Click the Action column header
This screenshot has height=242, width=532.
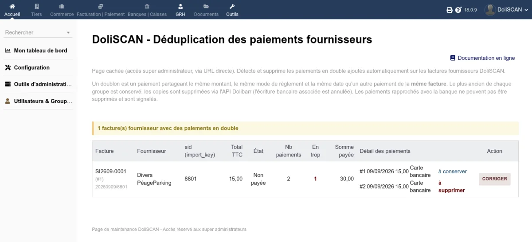(494, 151)
